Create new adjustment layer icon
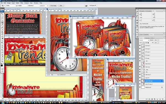Image resolution: width=166 pixels, height=104 pixels. 155,99
